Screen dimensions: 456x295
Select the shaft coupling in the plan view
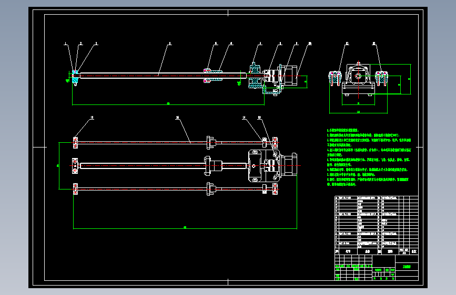271,166
